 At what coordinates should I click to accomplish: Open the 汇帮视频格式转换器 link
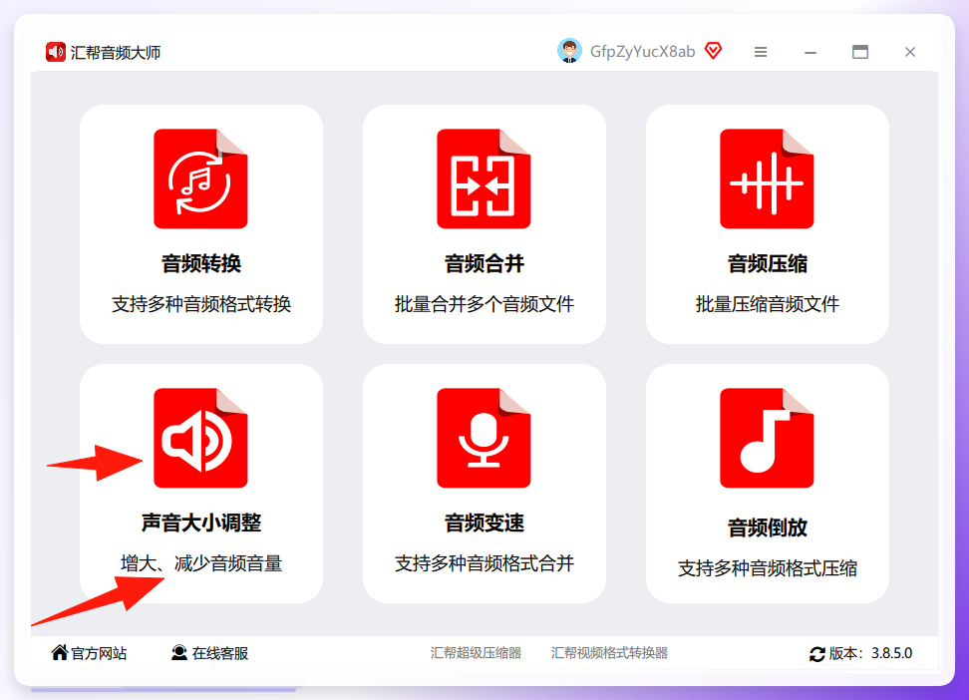coord(609,653)
